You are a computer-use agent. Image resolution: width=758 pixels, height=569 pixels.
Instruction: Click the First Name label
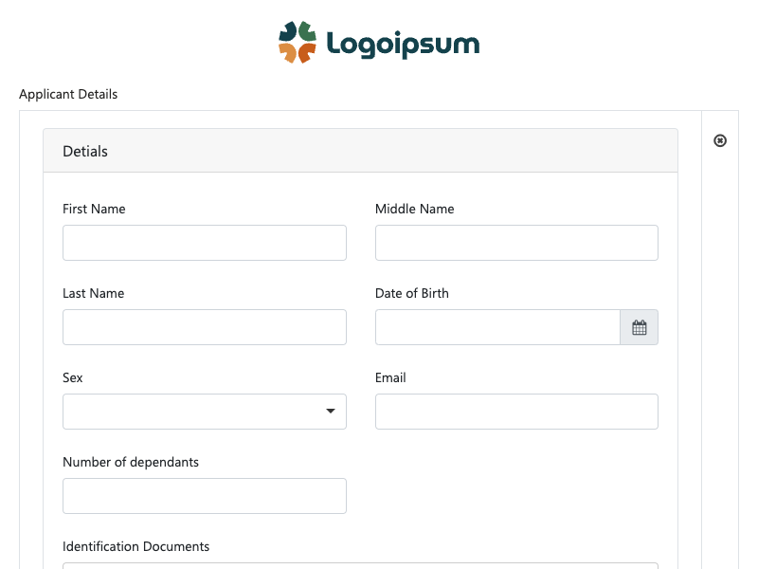pos(94,209)
